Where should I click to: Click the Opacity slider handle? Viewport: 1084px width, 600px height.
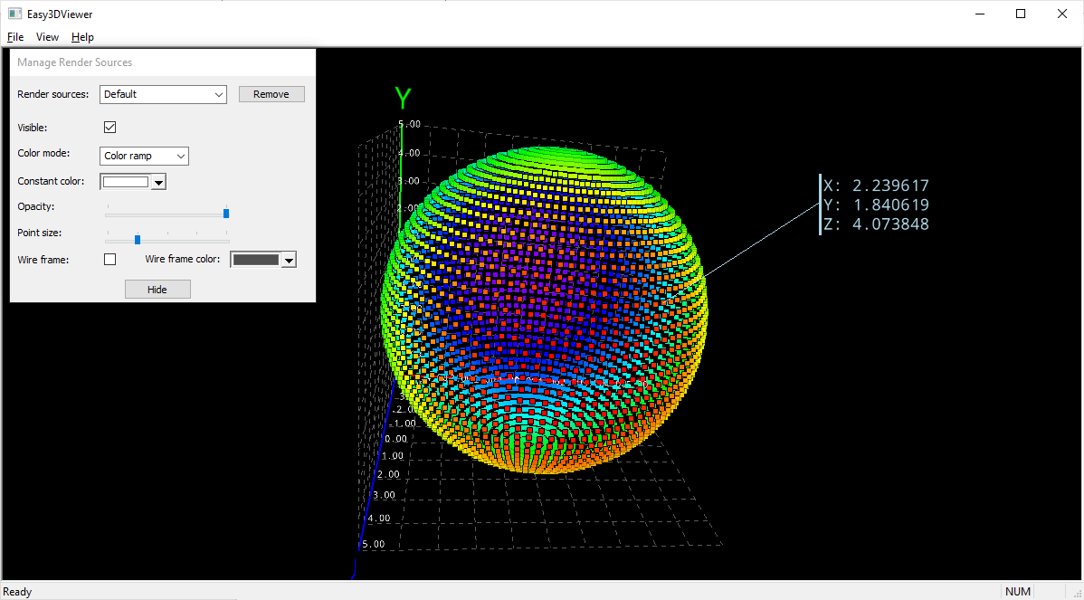coord(226,213)
